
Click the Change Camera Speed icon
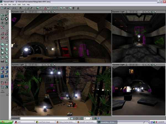pyautogui.click(x=2, y=91)
